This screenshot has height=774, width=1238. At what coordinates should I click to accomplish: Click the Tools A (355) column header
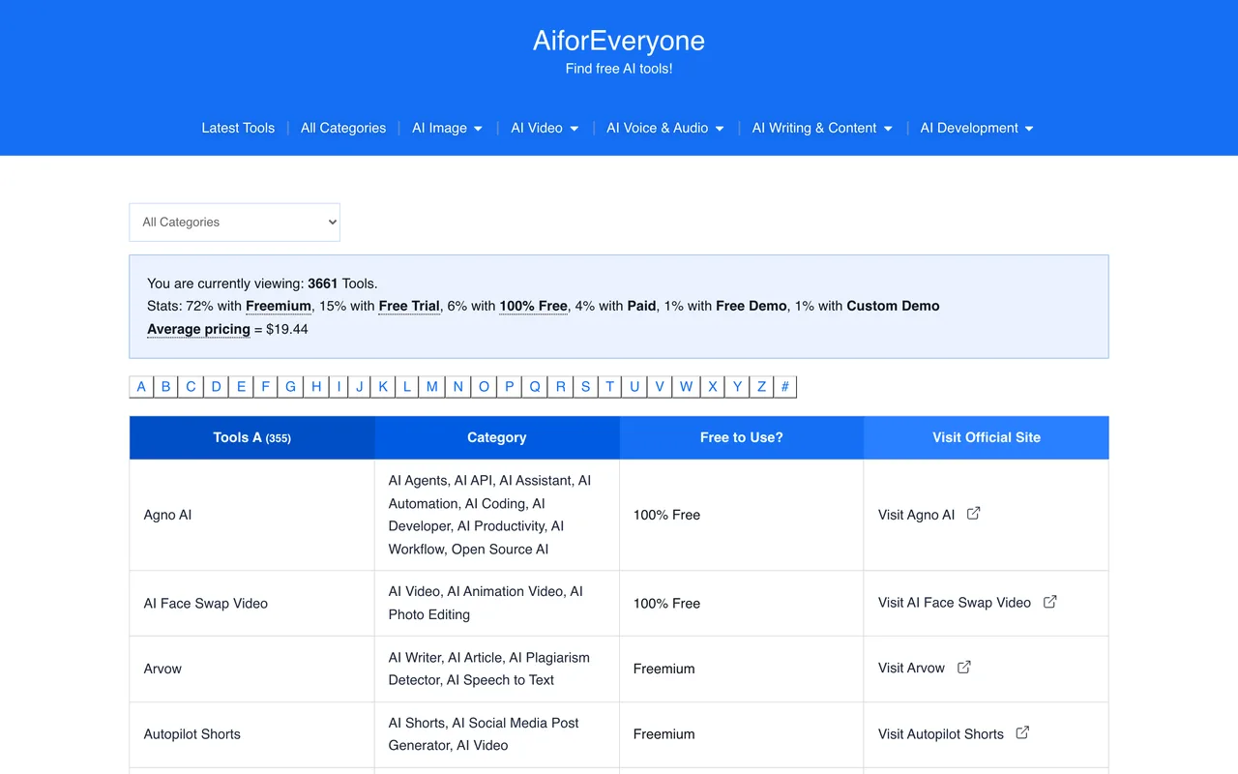252,437
